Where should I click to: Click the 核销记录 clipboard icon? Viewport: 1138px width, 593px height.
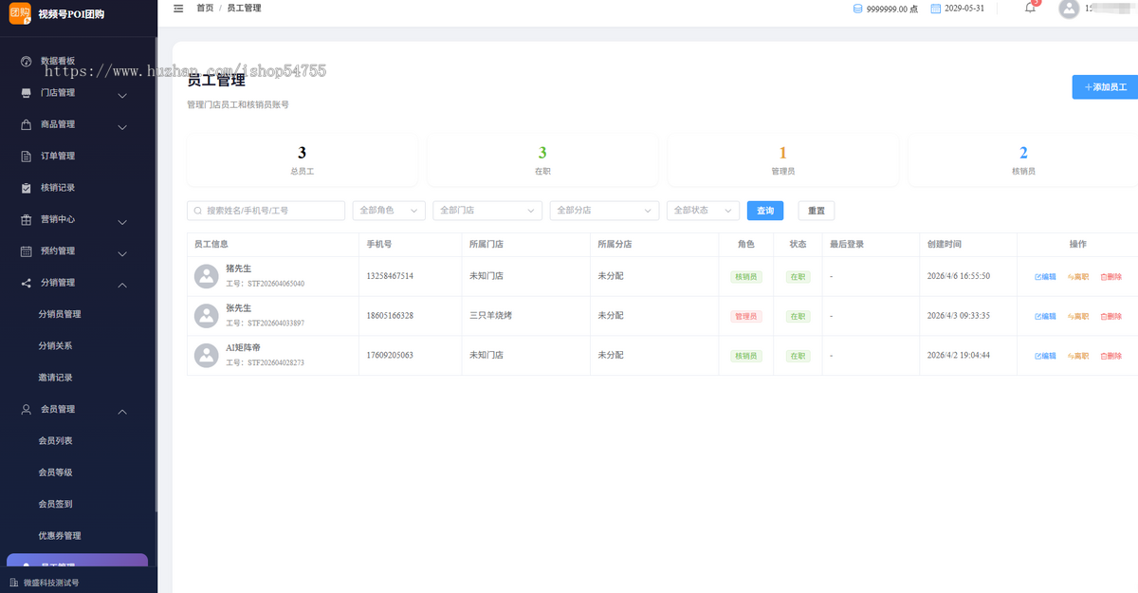click(27, 188)
